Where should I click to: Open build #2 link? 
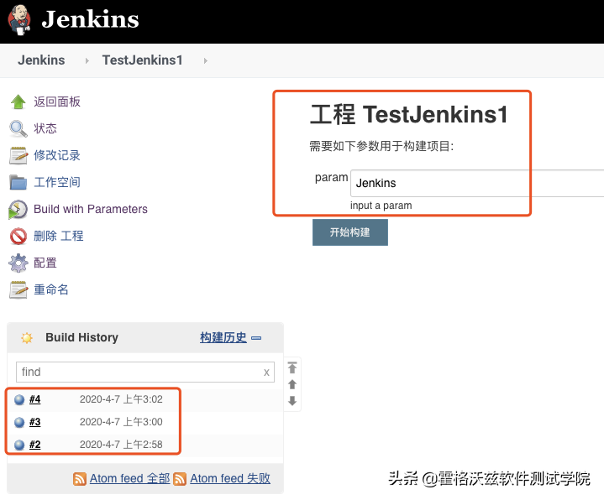tap(34, 445)
